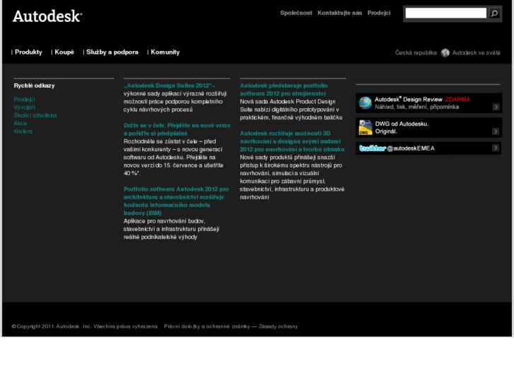This screenshot has height=385, width=514.
Task: Open Autodesk představuje portfolio strojírenství headline
Action: pos(284,90)
